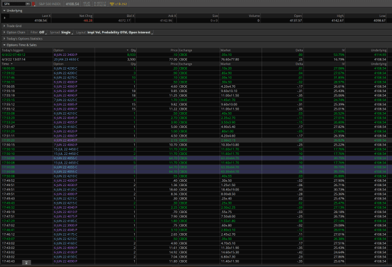The width and height of the screenshot is (392, 267).
Task: Select the 6 JUN 22 4075 P option
Action: 65,216
